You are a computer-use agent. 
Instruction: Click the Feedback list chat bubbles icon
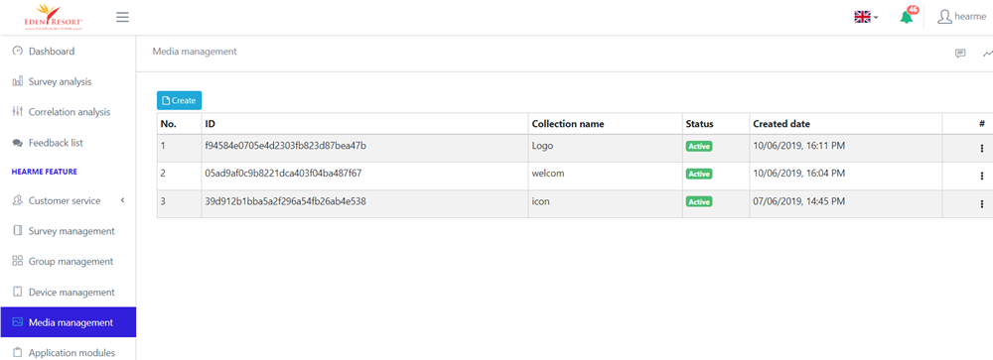point(18,143)
